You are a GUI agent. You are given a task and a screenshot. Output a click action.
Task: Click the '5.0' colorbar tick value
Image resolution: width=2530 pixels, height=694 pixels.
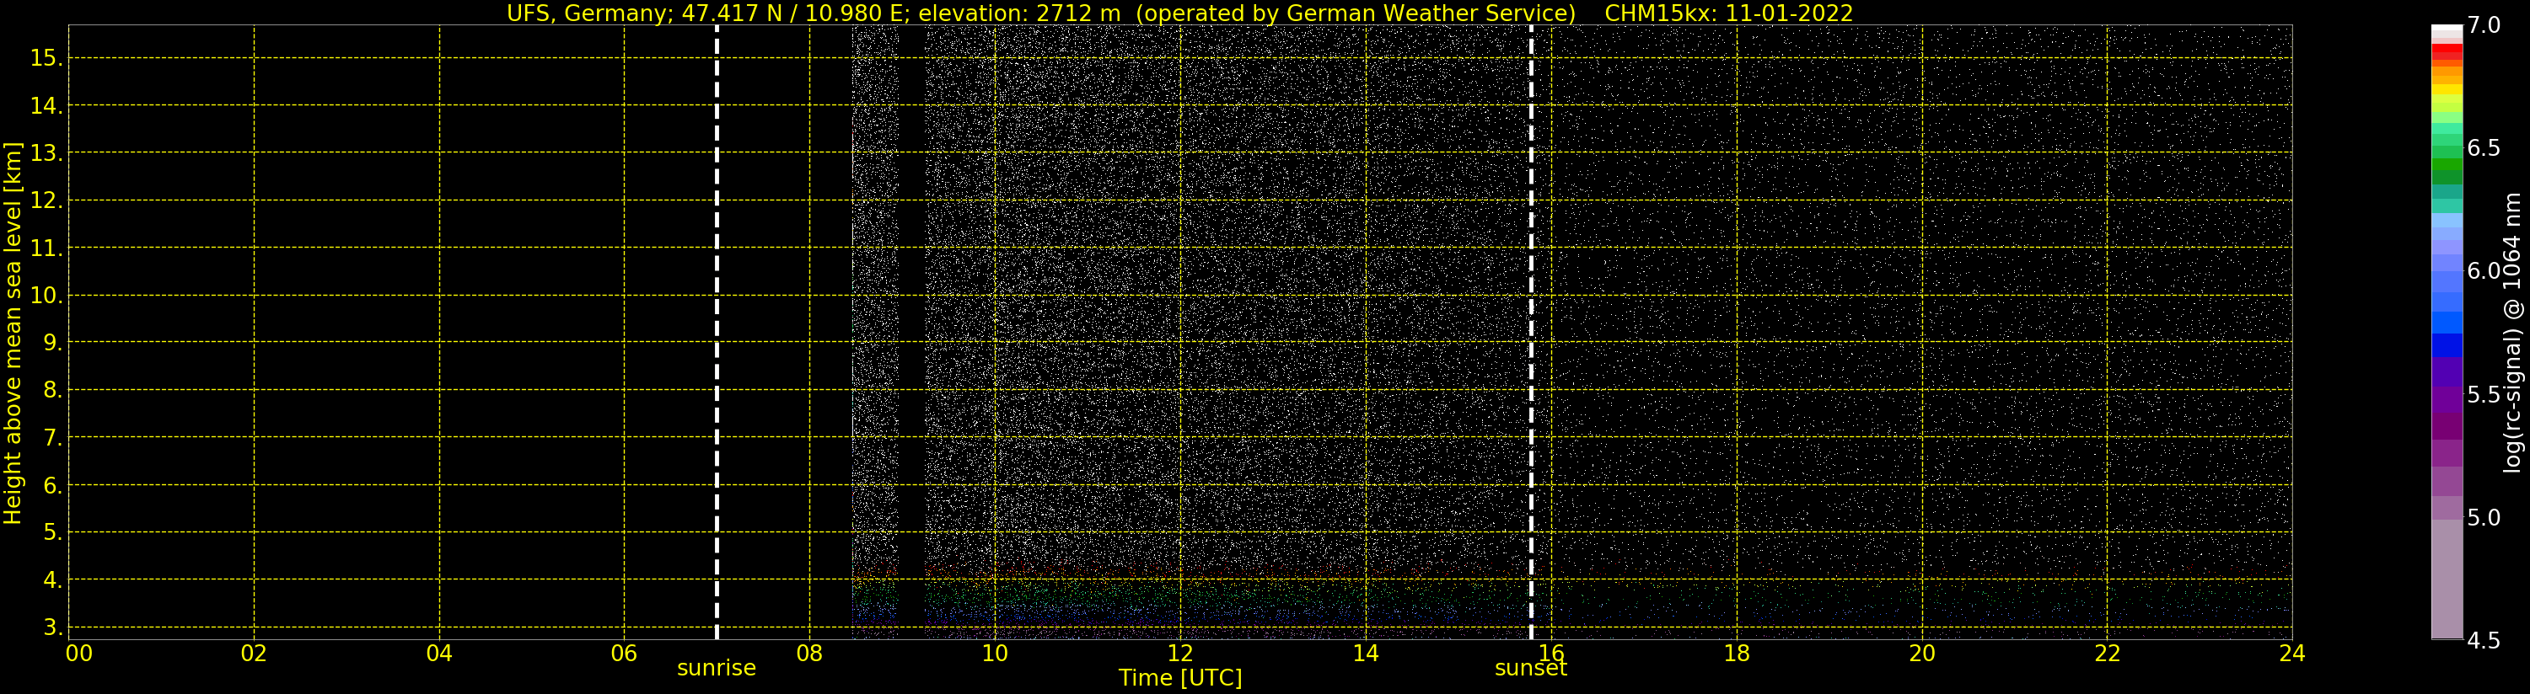point(2484,517)
